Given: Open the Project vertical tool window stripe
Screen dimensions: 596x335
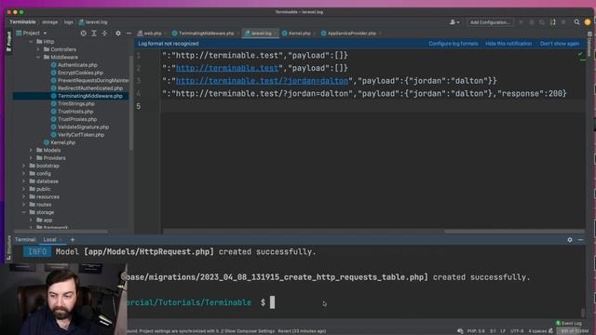Looking at the screenshot, I should (x=9, y=42).
